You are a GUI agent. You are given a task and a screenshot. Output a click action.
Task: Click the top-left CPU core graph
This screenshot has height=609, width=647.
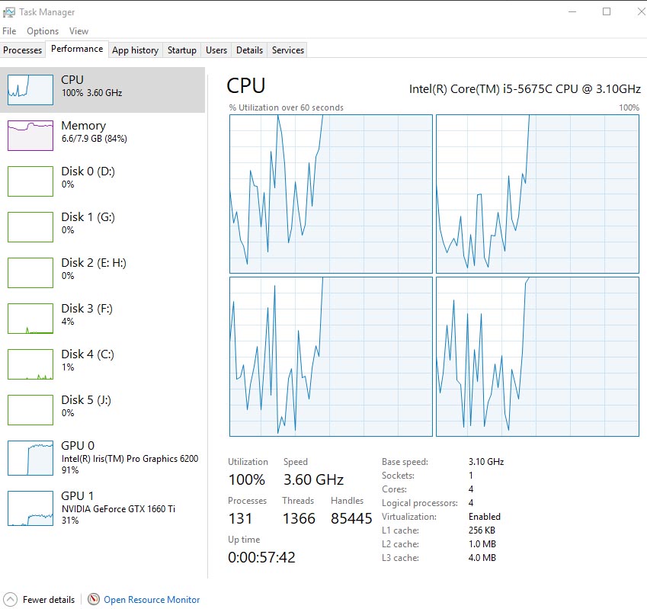pyautogui.click(x=331, y=194)
